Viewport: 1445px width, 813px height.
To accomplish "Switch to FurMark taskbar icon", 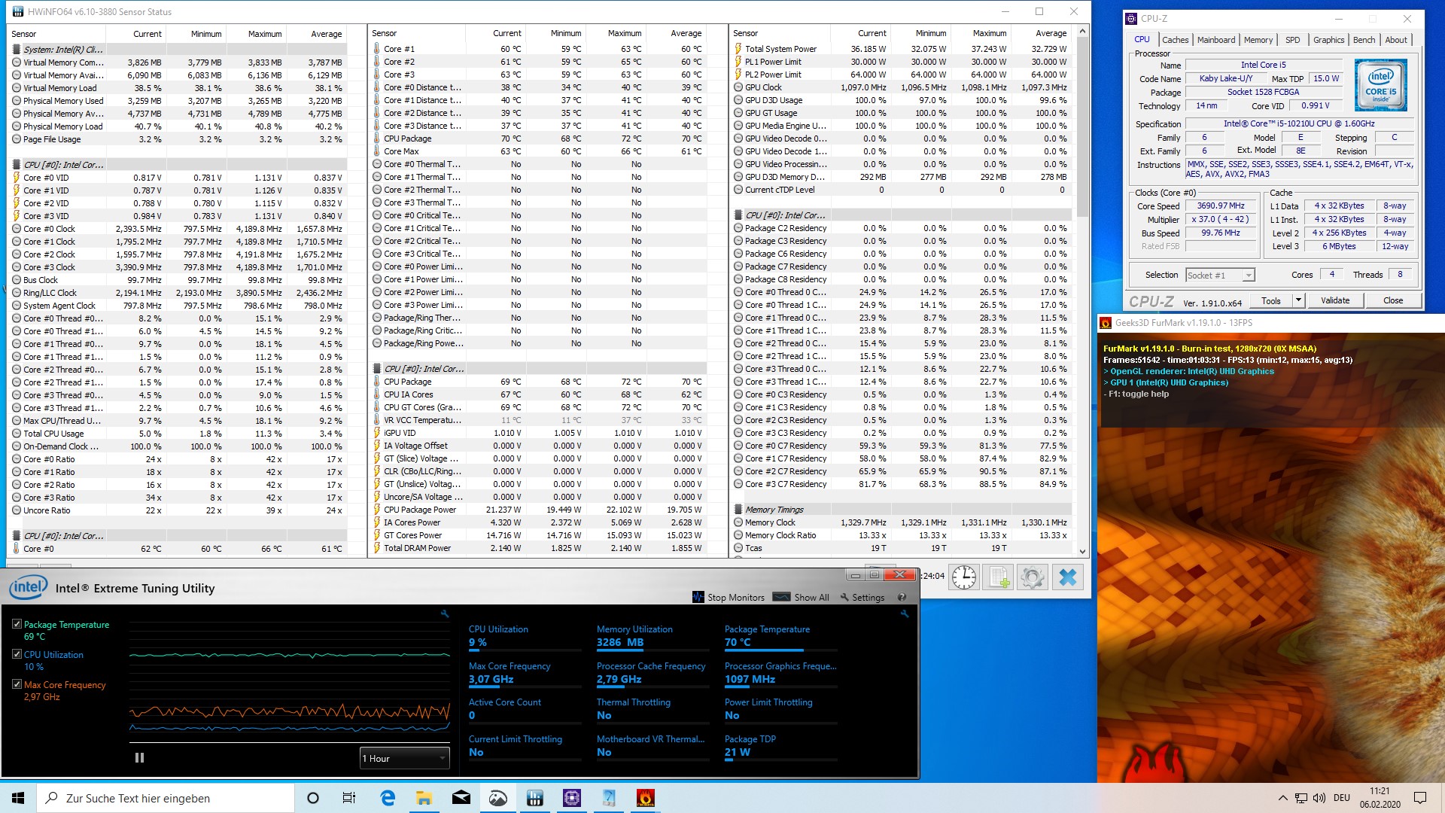I will (x=645, y=798).
